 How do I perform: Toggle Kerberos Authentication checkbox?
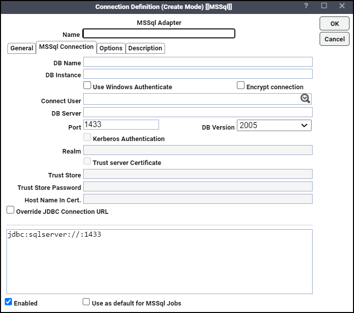[x=87, y=137]
